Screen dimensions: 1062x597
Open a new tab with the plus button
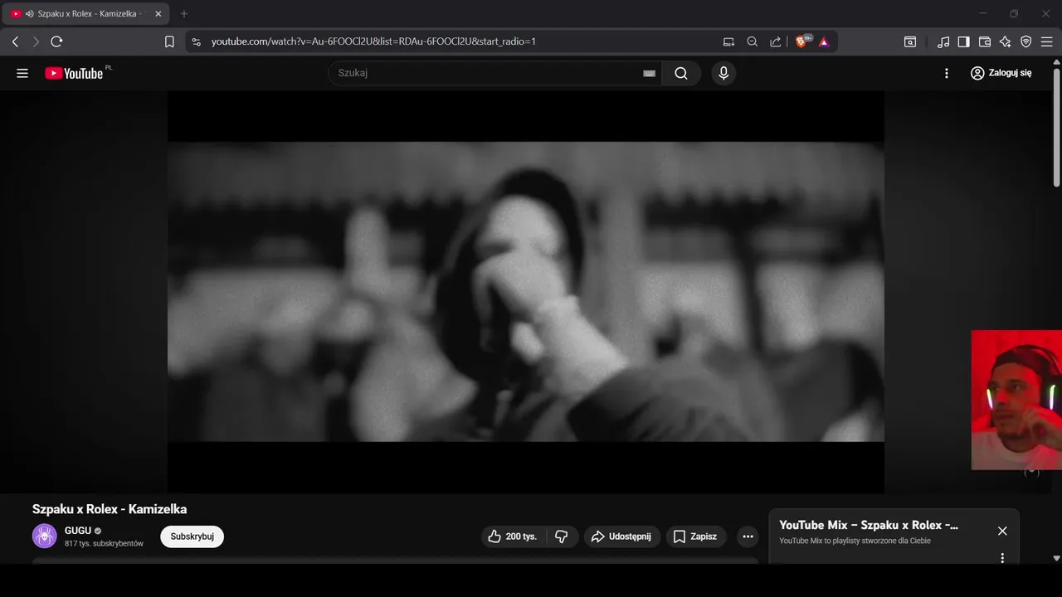[x=184, y=14]
